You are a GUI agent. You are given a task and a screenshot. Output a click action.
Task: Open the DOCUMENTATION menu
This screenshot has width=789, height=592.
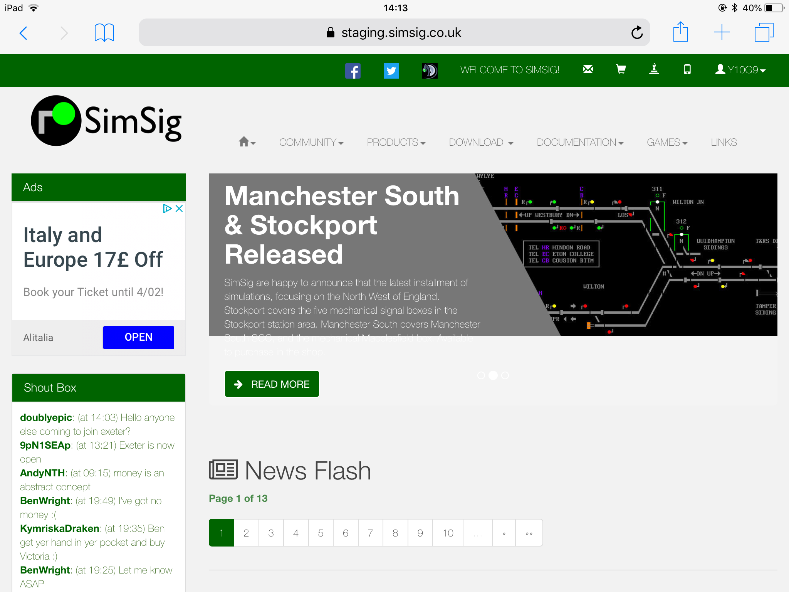point(580,142)
